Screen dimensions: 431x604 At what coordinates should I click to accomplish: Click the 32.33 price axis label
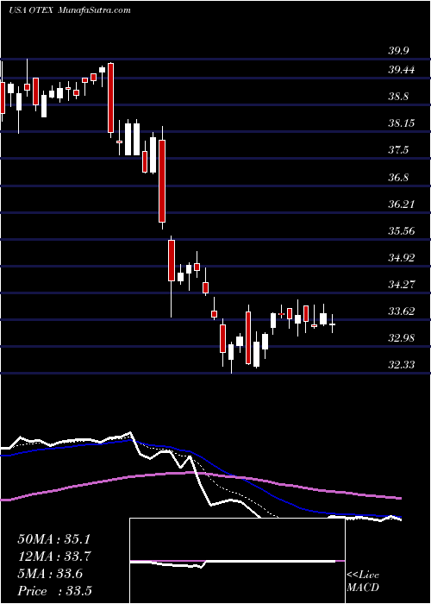403,364
